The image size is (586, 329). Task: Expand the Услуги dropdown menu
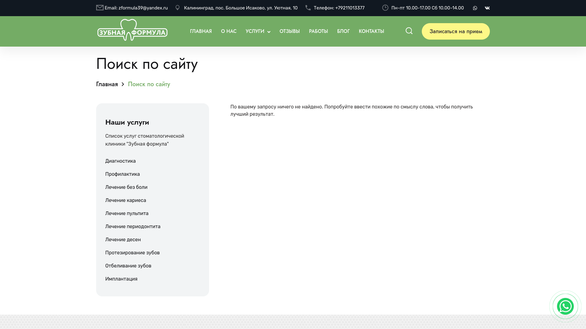258,31
